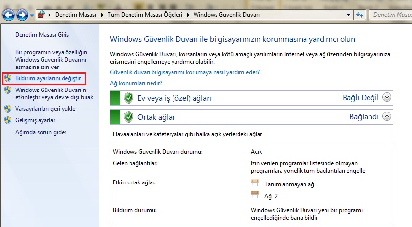Collapse the Ortak ağlar section chevron
The width and height of the screenshot is (412, 227).
(x=387, y=116)
